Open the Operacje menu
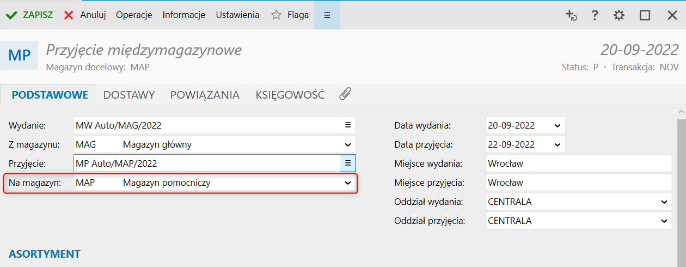The image size is (686, 267). (134, 15)
